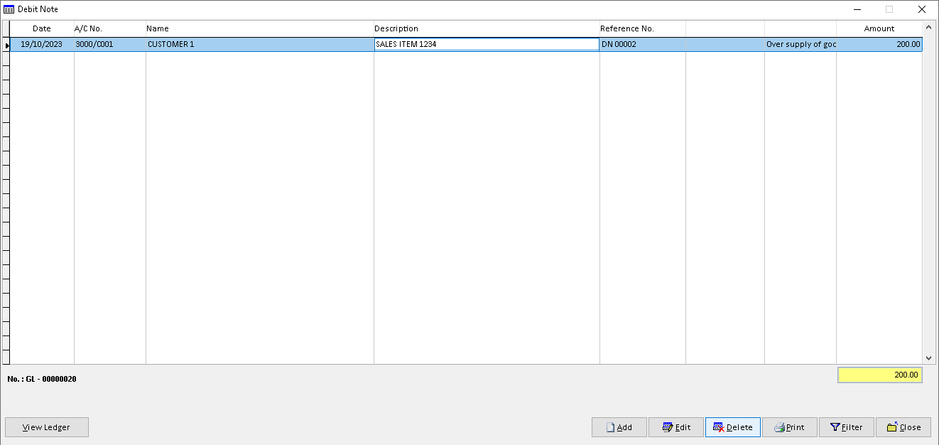Click the Reference No. column header
939x445 pixels.
[x=642, y=28]
